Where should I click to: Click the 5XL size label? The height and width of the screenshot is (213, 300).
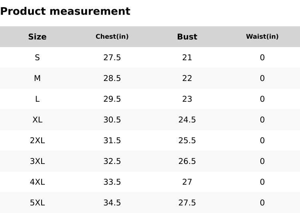(x=37, y=203)
